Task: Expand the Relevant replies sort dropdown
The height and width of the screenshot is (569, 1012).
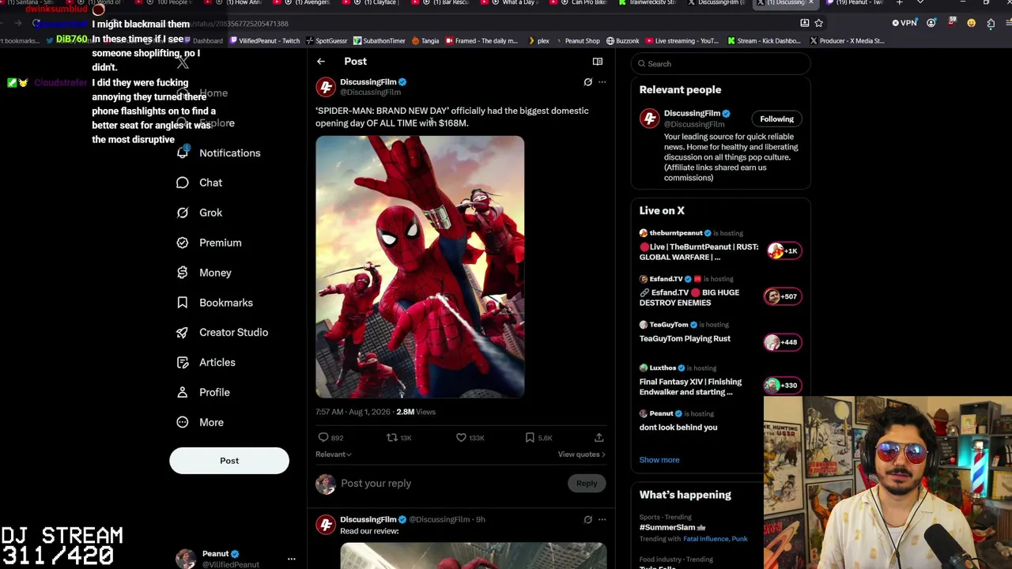Action: [x=334, y=454]
